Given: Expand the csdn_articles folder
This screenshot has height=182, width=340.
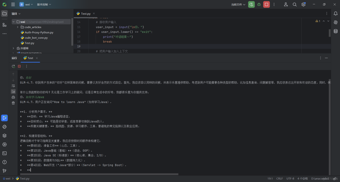Looking at the screenshot, I should pyautogui.click(x=18, y=27).
